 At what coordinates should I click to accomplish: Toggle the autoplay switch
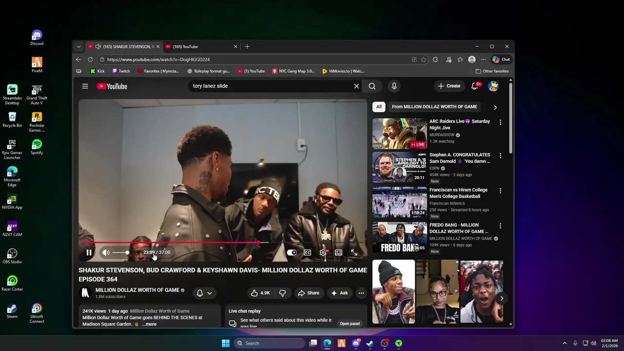point(292,253)
